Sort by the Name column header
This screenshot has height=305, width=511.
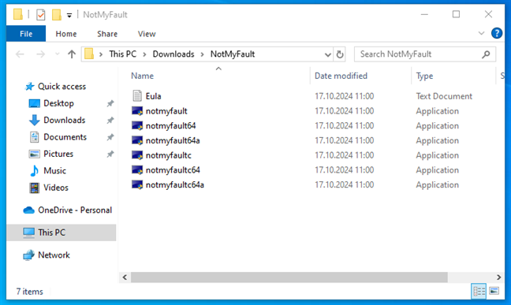tap(142, 76)
